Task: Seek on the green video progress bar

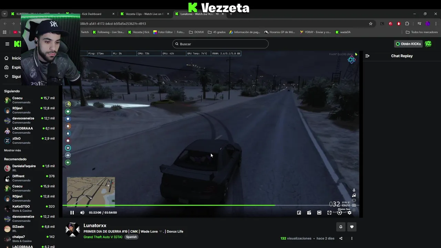Action: coord(211,205)
